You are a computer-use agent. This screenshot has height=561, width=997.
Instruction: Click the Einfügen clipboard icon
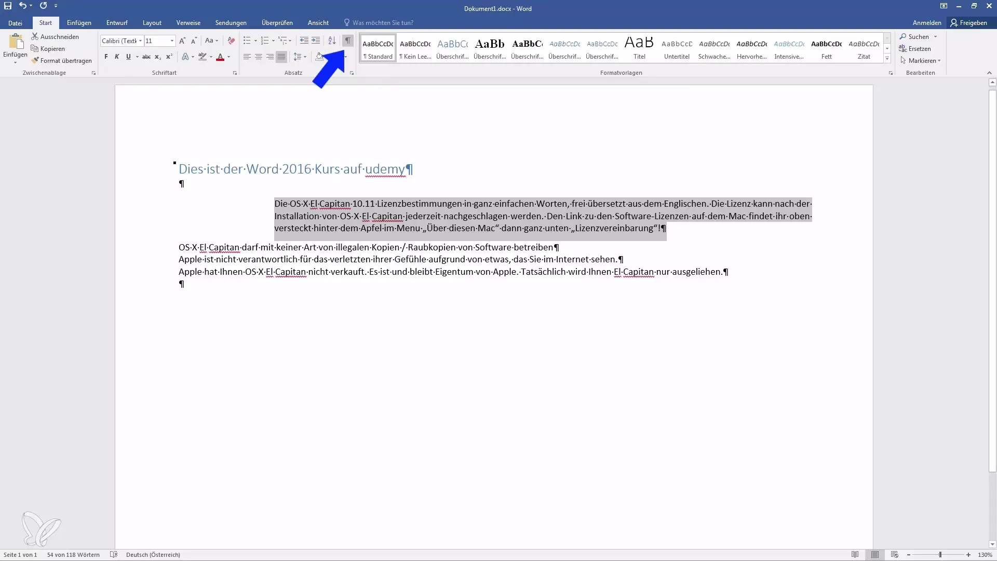coord(16,42)
